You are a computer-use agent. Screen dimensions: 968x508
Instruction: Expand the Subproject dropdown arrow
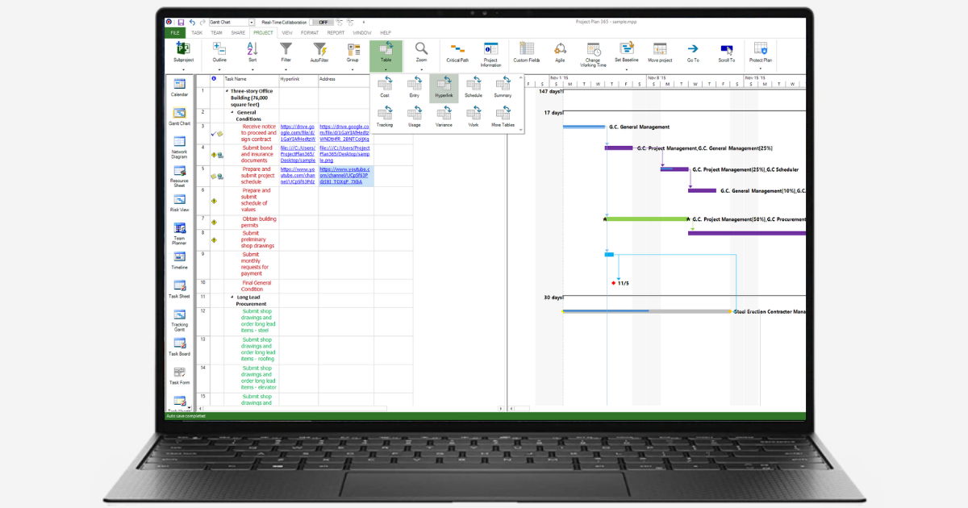184,69
